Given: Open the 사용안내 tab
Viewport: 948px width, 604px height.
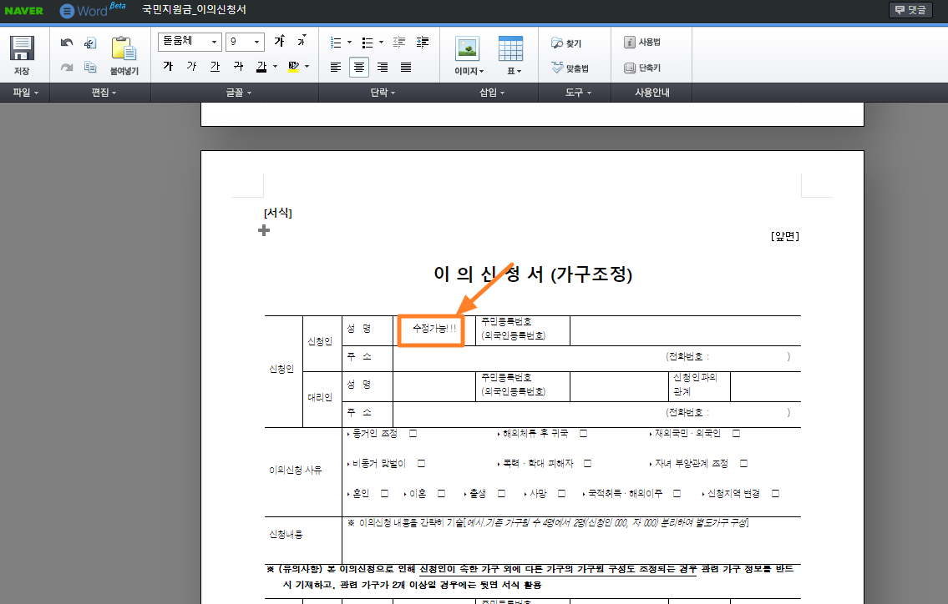Looking at the screenshot, I should (x=651, y=93).
